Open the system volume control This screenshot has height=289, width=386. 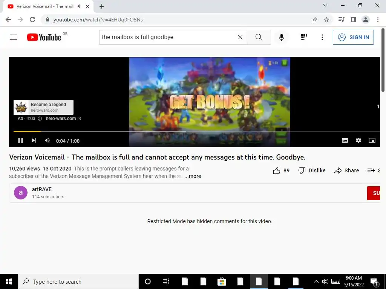(325, 281)
